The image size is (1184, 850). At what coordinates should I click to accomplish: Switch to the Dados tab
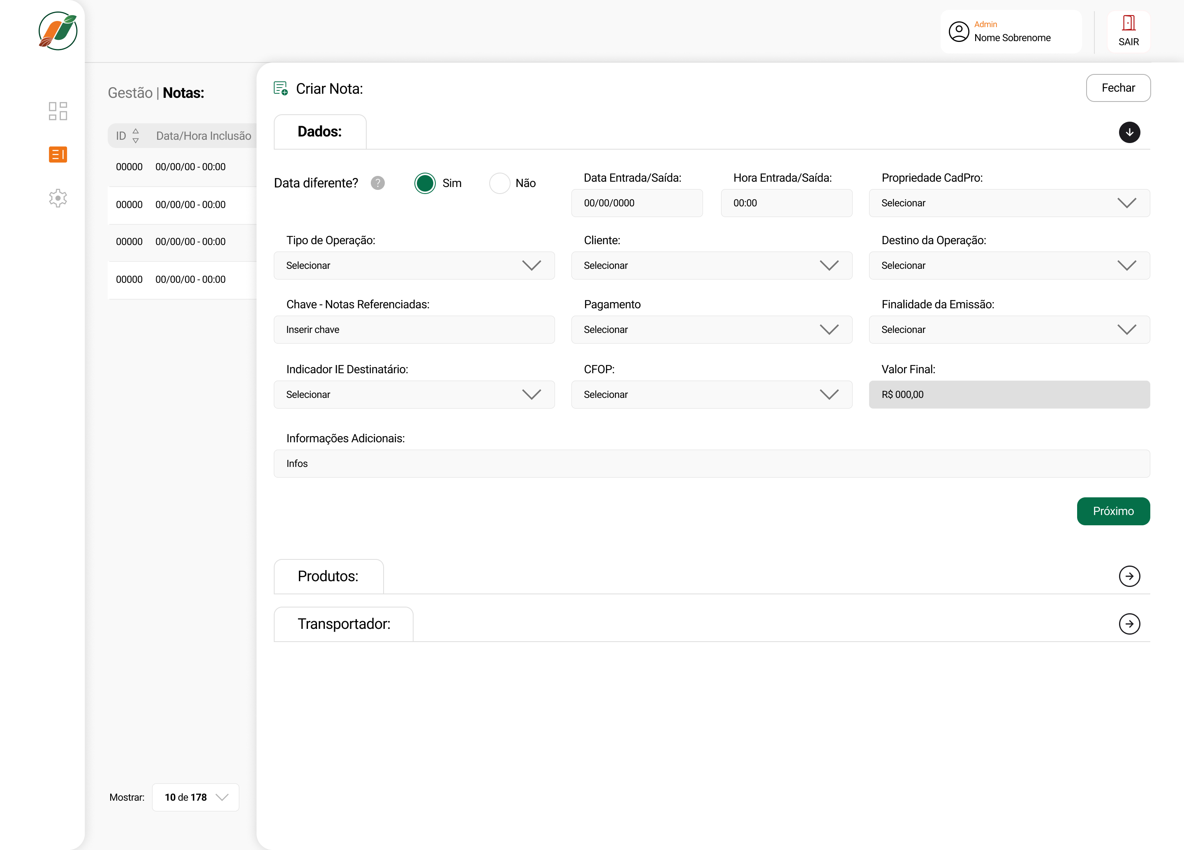click(320, 132)
